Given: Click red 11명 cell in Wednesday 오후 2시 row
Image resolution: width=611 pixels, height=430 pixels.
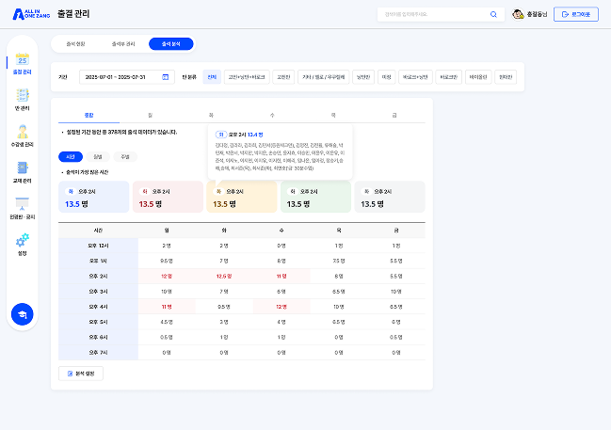Looking at the screenshot, I should [281, 276].
